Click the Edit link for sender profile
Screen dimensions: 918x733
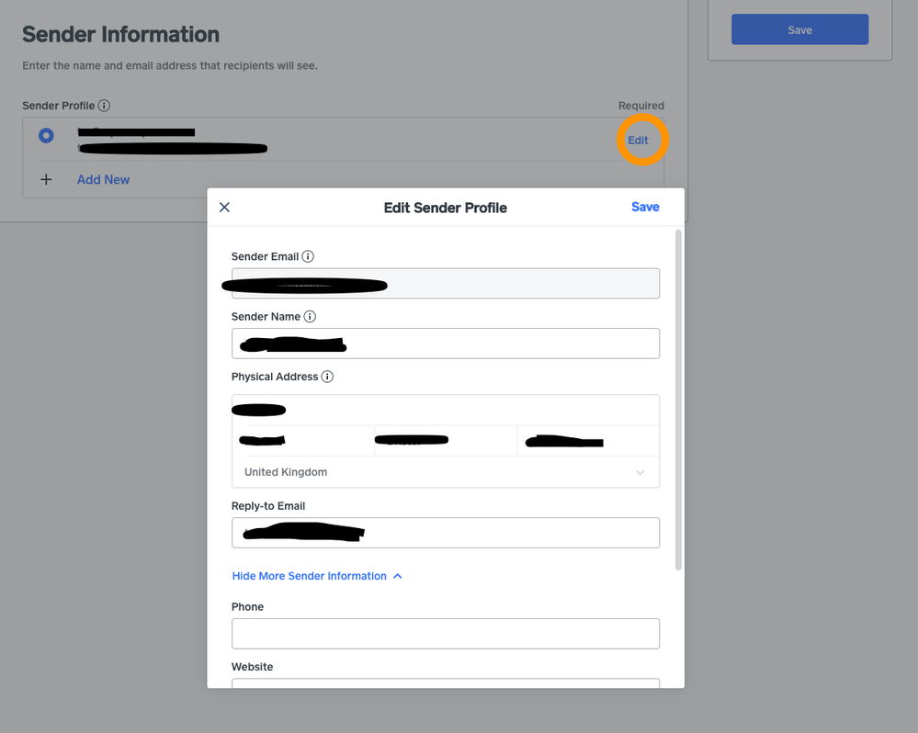click(x=638, y=141)
